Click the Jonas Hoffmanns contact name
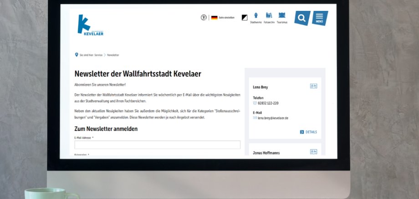Screen dimensions: 419x199 266,153
